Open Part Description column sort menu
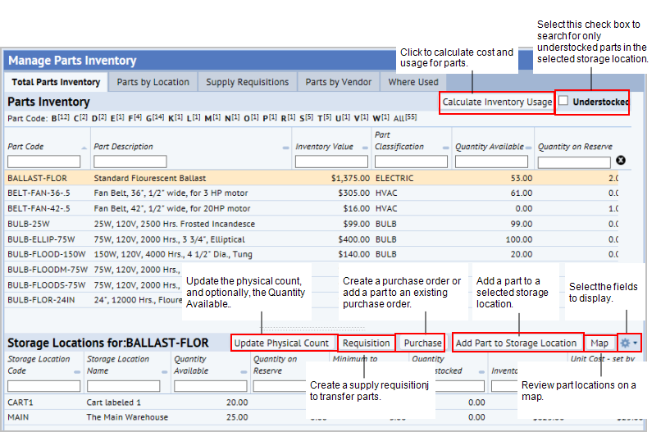 [x=286, y=148]
